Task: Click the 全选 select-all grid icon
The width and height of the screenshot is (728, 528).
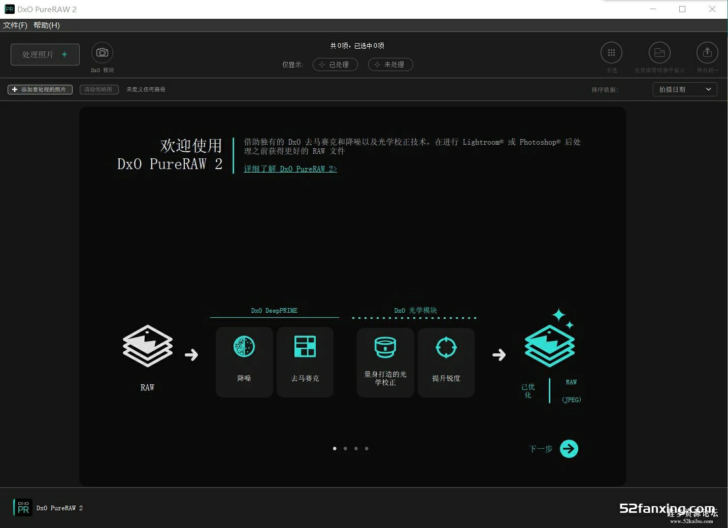Action: (611, 52)
